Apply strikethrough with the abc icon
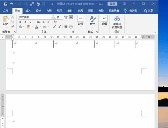Screen dimensions: 168x128 pyautogui.click(x=39, y=22)
